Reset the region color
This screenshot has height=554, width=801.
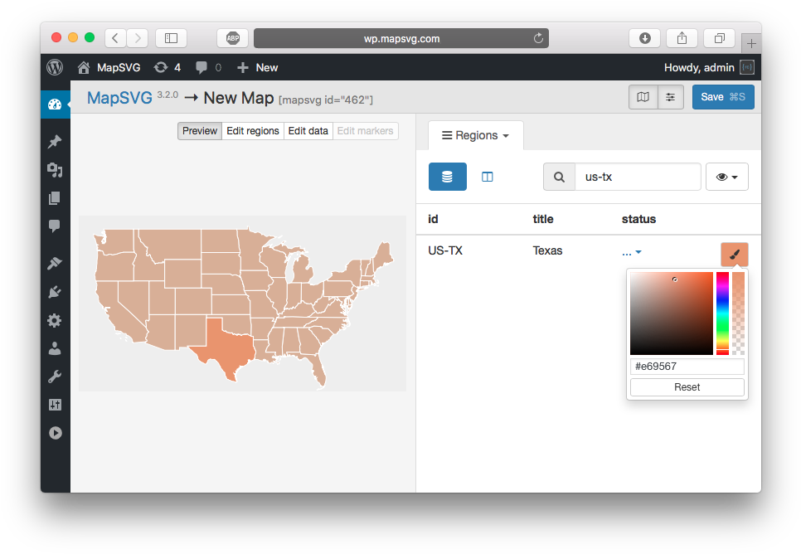[x=687, y=386]
